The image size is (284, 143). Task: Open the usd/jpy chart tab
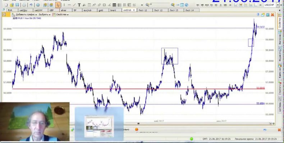click(x=26, y=10)
